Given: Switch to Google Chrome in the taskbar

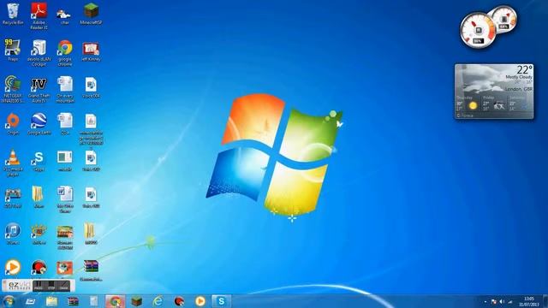Looking at the screenshot, I should pos(115,301).
